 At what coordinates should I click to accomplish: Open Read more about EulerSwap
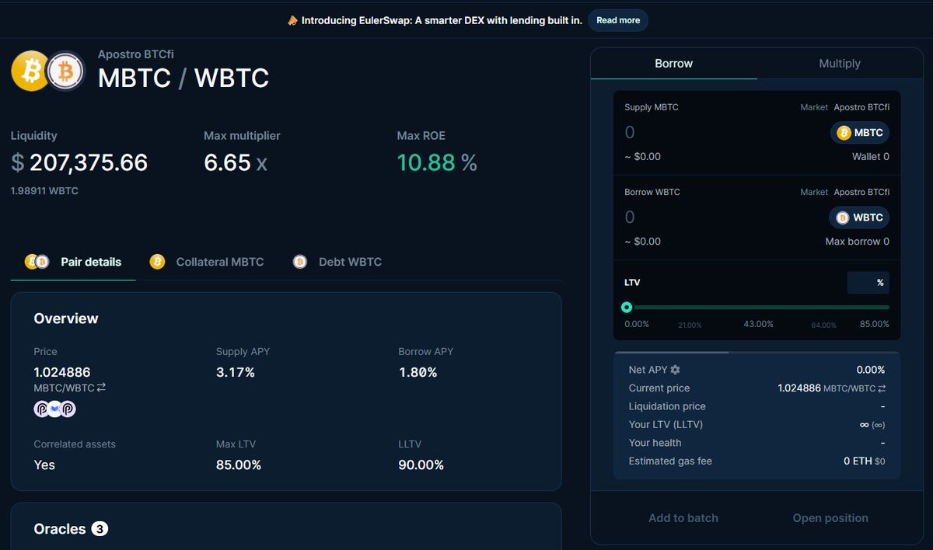(618, 20)
